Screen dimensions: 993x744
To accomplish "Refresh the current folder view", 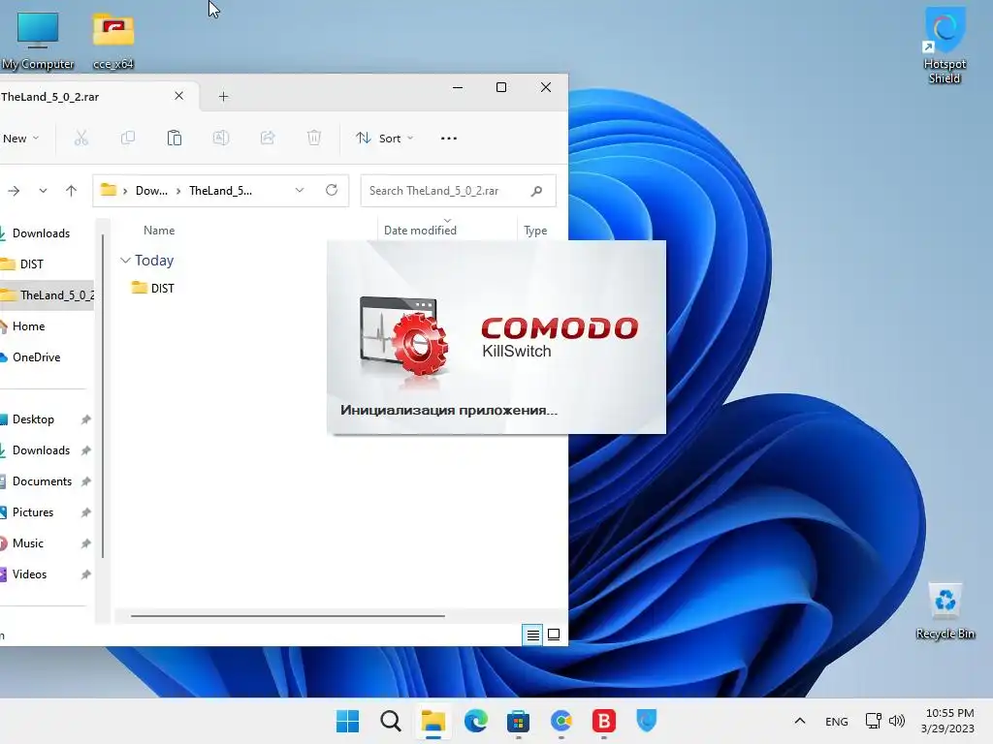I will (332, 191).
